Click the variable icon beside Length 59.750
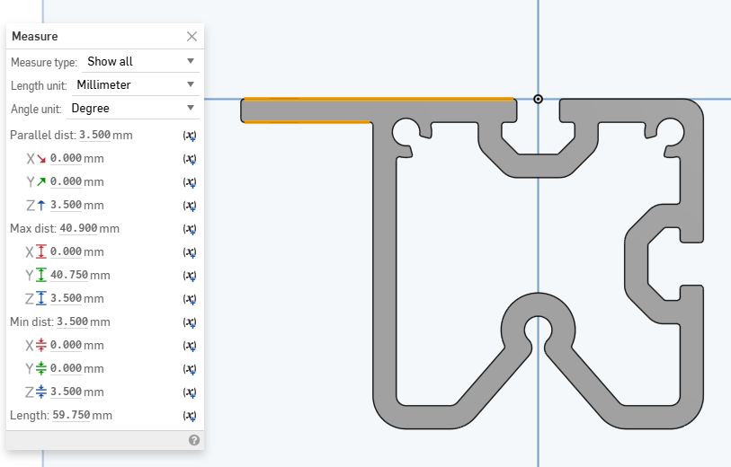Screen dimensions: 731x467 [190, 416]
